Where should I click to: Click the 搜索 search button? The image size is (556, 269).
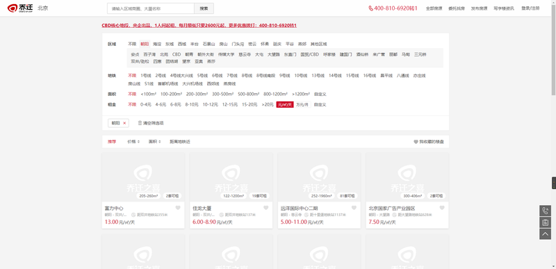204,8
